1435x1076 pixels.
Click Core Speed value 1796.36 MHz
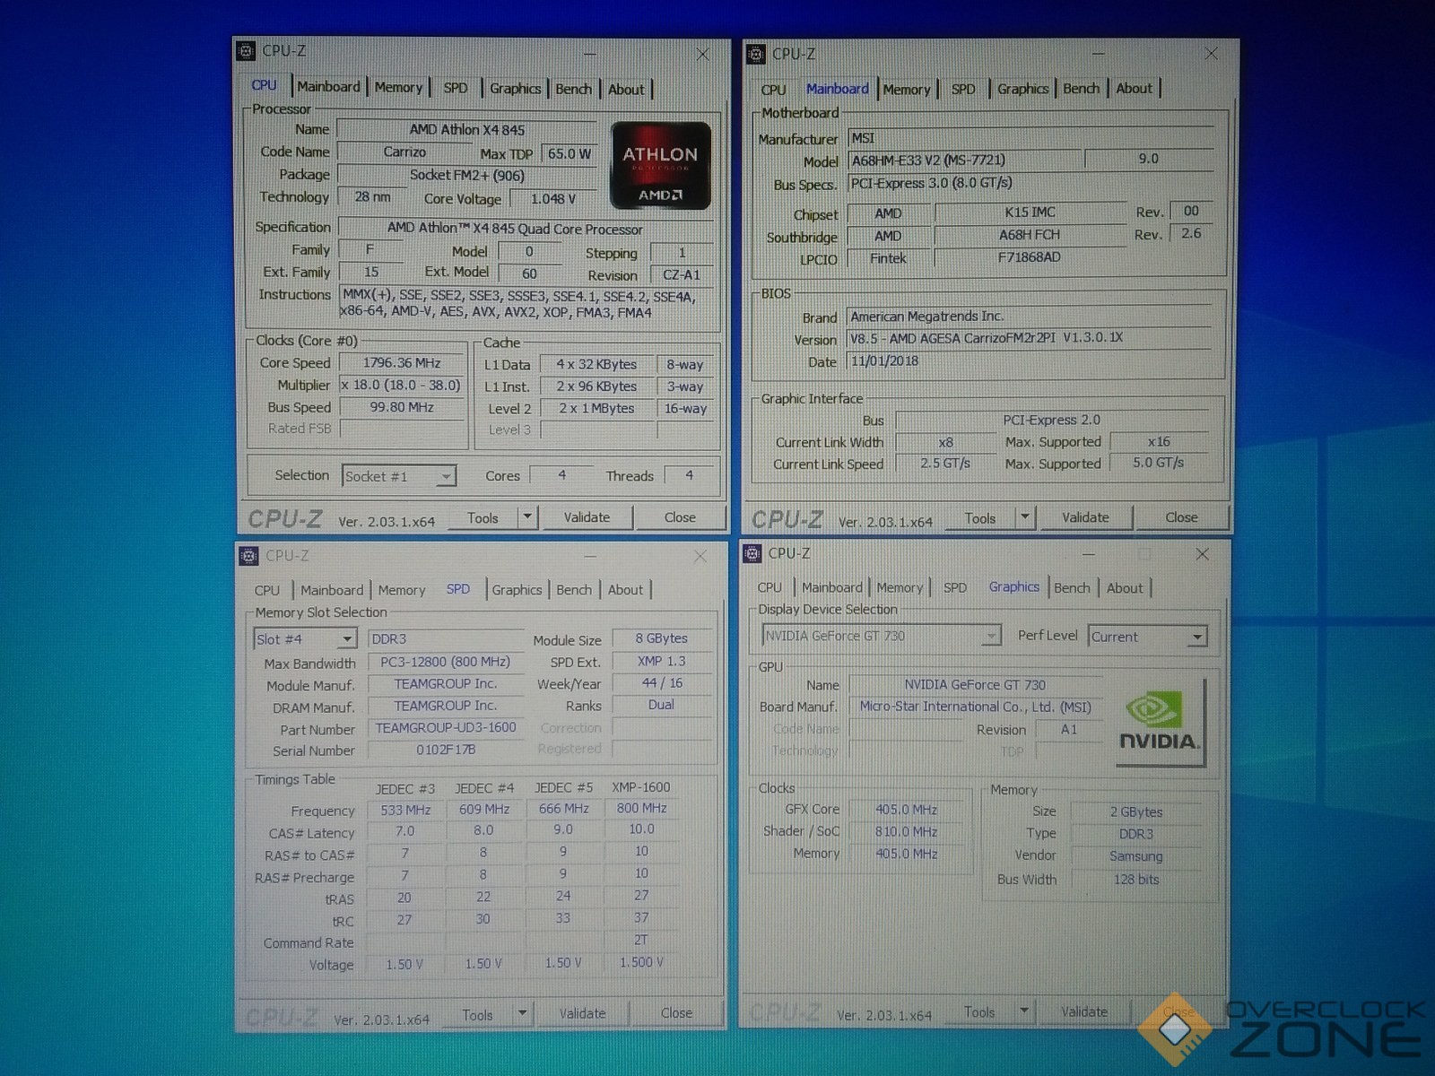402,363
